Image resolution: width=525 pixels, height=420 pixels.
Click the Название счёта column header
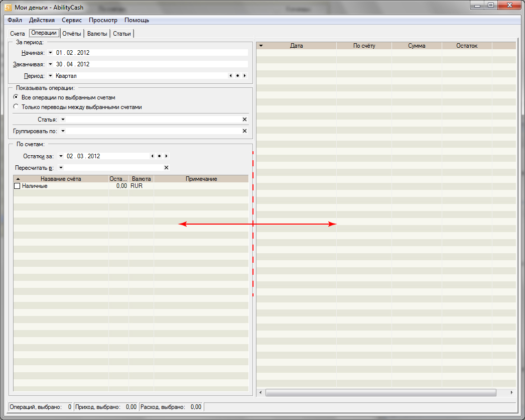point(61,179)
